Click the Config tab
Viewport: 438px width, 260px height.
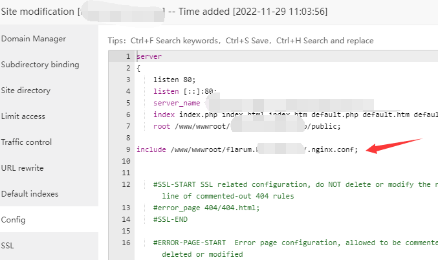tap(14, 220)
